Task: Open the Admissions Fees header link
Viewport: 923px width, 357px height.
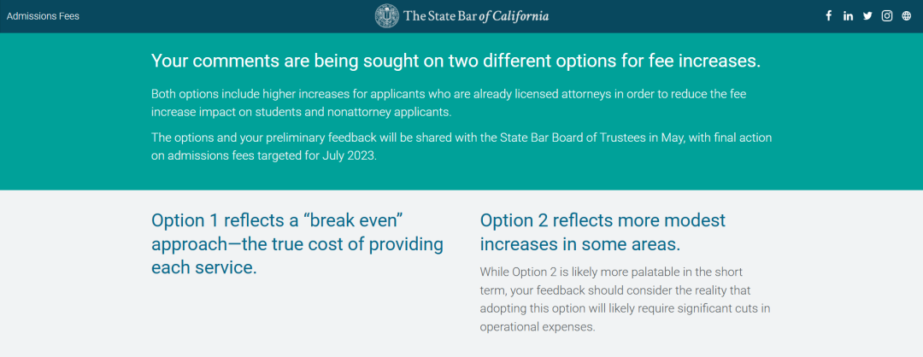Action: [43, 16]
